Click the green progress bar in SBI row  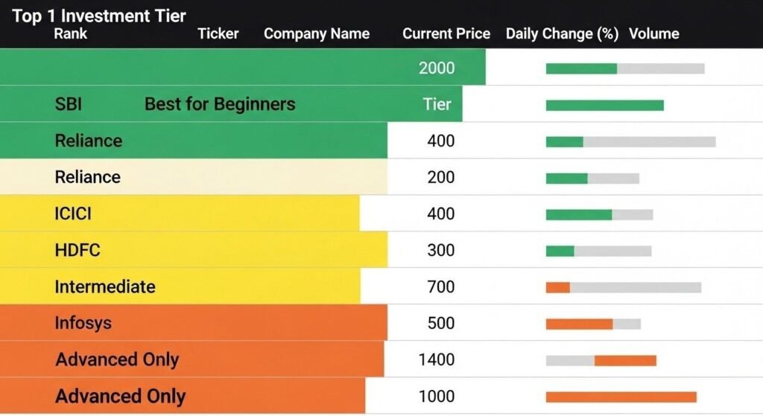[x=604, y=106]
